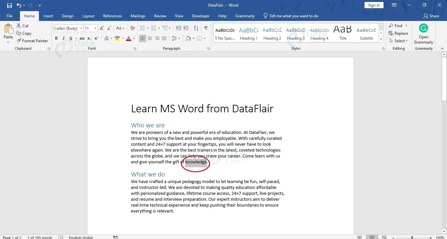
Task: Click the Sign in button
Action: pos(374,5)
